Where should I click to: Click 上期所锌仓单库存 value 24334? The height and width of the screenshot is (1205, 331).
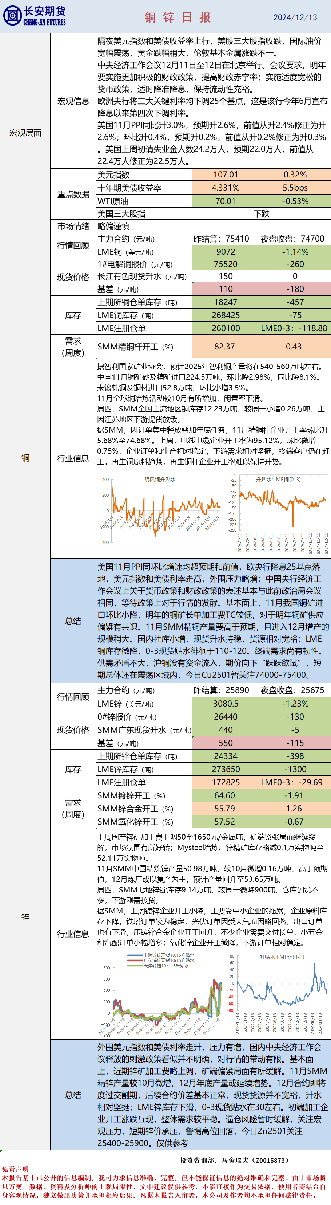[226, 756]
